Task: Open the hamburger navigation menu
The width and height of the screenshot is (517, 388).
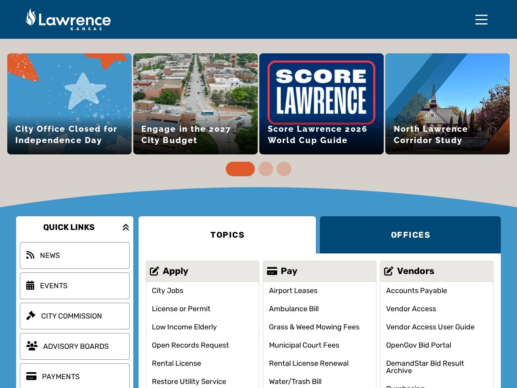Action: [481, 19]
